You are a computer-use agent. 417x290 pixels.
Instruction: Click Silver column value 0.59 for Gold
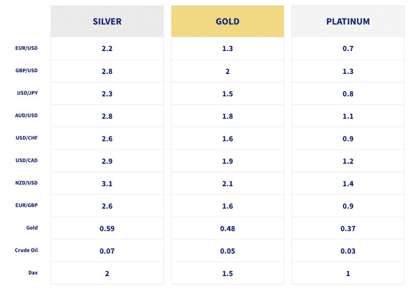click(x=107, y=228)
